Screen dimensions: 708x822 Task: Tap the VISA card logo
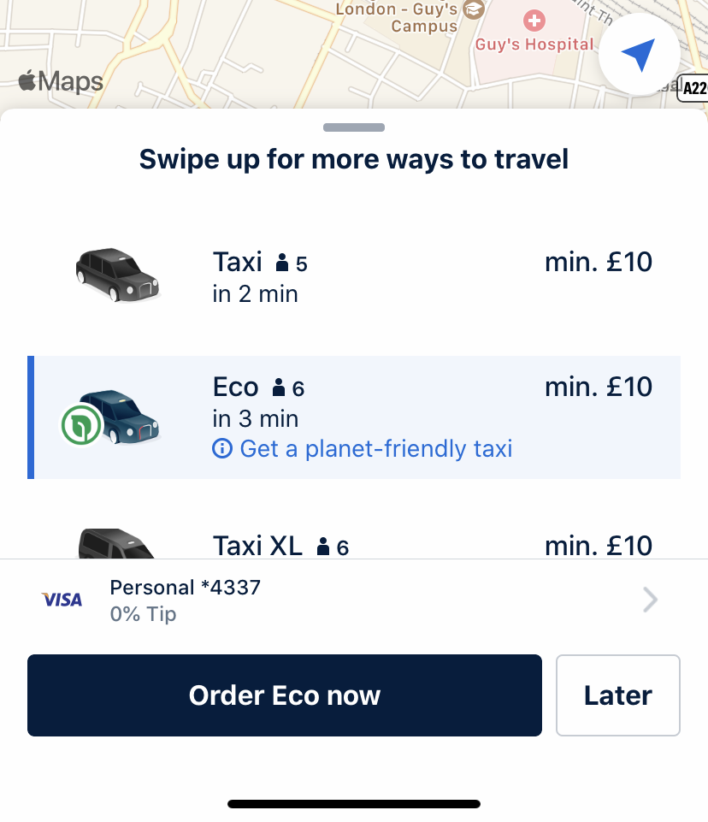(62, 600)
